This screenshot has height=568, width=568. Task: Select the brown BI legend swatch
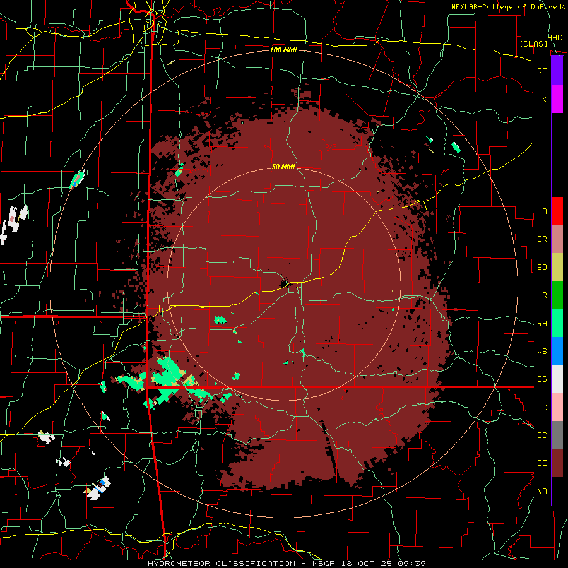[x=557, y=463]
